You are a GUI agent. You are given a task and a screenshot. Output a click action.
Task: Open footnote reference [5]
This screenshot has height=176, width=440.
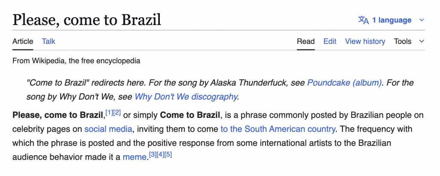pos(168,154)
